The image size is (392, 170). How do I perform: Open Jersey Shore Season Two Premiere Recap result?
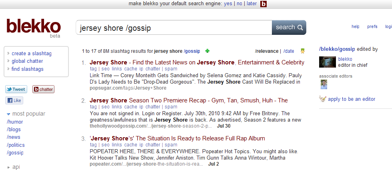pyautogui.click(x=189, y=100)
